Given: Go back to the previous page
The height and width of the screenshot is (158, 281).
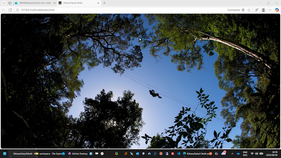Looking at the screenshot, I should tap(4, 10).
